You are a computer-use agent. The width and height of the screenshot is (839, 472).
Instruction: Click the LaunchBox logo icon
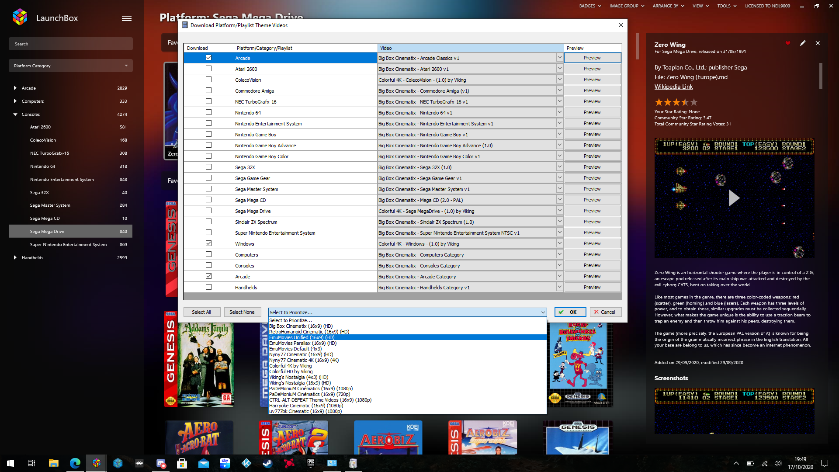[x=20, y=17]
